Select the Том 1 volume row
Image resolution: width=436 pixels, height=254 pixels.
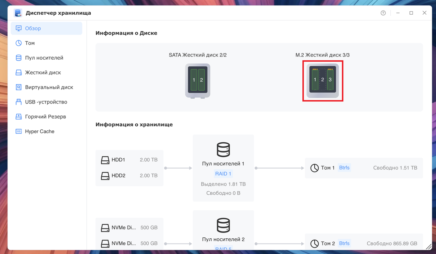364,168
